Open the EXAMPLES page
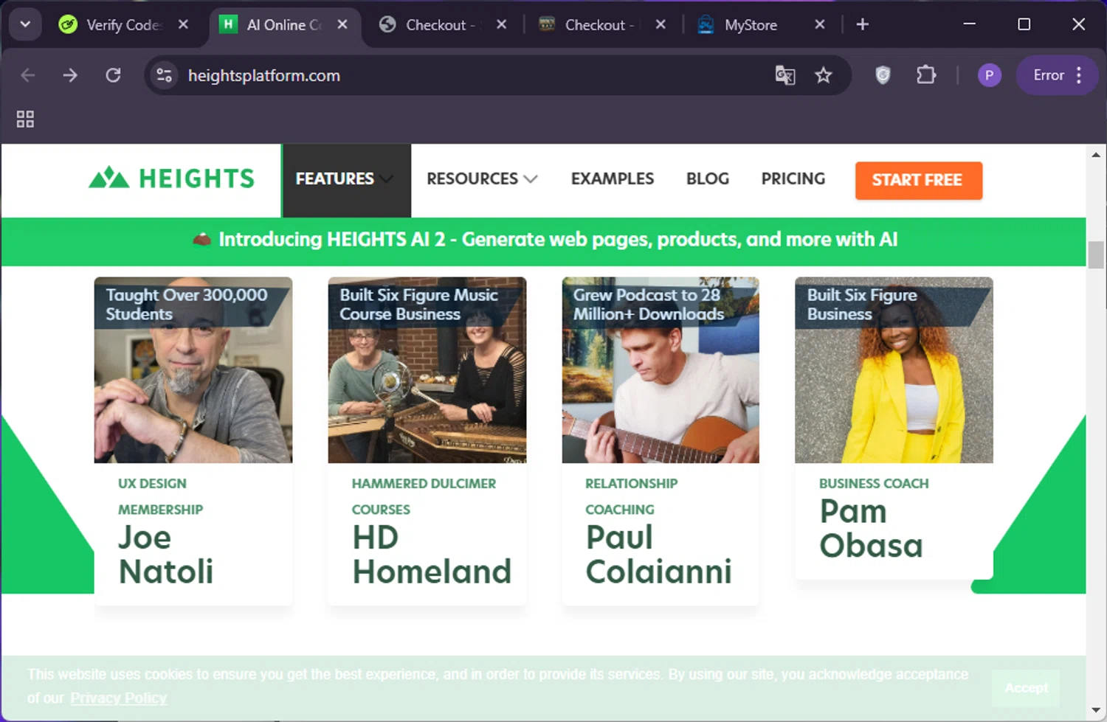The height and width of the screenshot is (722, 1107). coord(613,179)
